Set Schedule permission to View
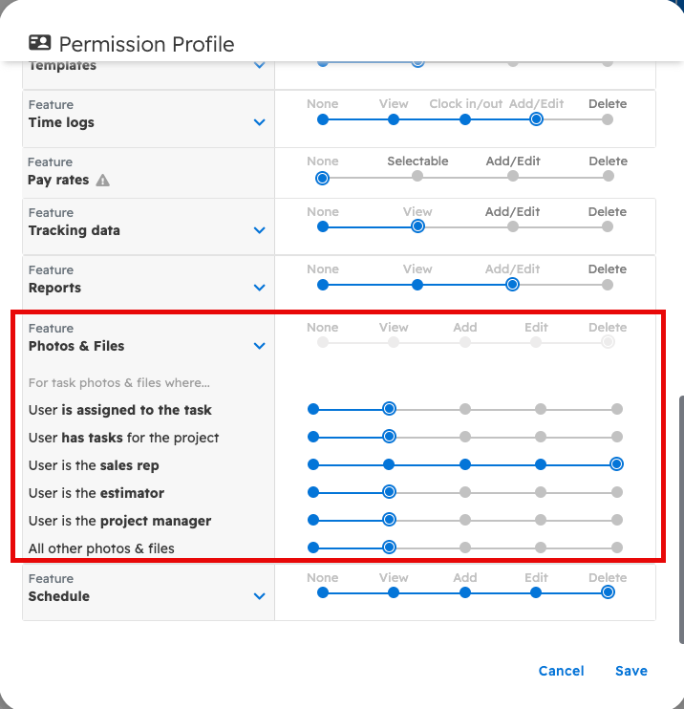 pyautogui.click(x=394, y=592)
